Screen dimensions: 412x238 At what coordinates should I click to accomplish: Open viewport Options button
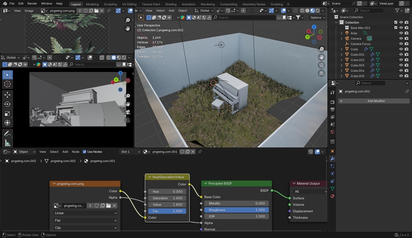coord(317,18)
